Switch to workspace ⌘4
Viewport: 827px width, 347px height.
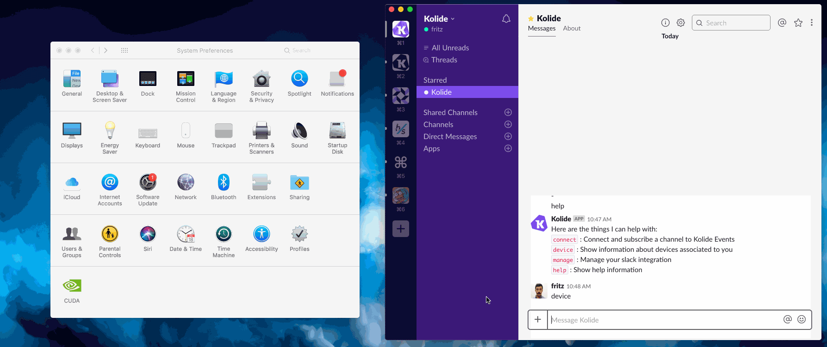pyautogui.click(x=401, y=129)
